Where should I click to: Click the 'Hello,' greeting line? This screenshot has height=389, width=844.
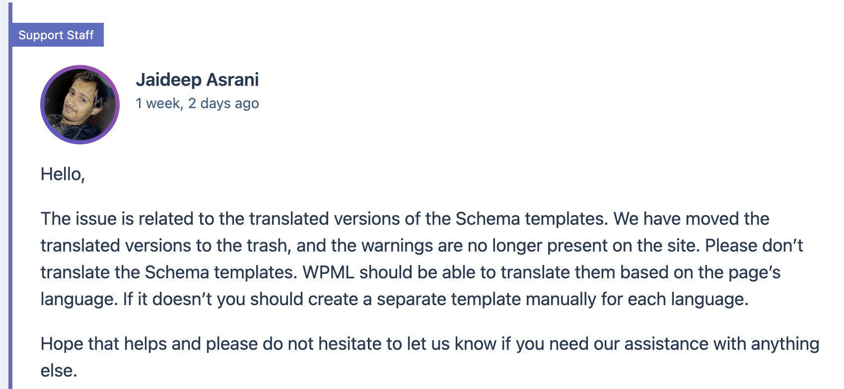(63, 174)
